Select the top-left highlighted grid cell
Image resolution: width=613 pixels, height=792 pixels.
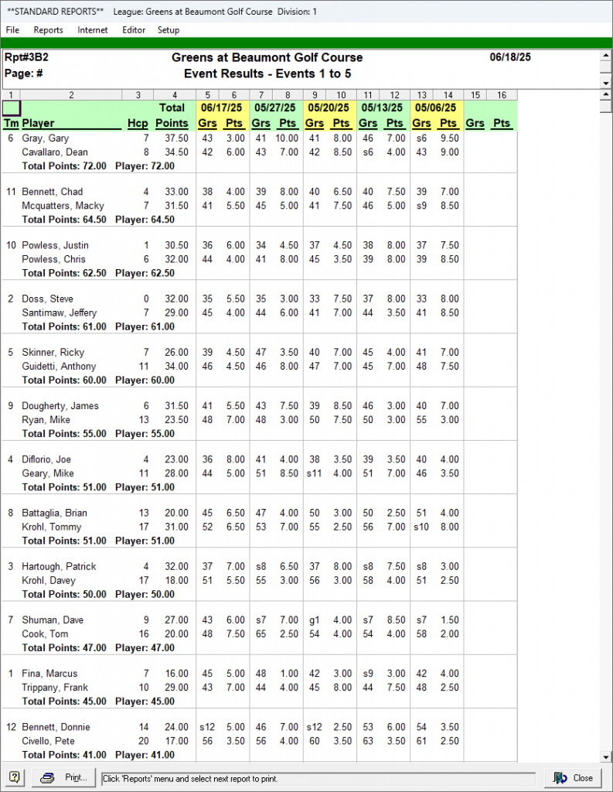click(12, 108)
